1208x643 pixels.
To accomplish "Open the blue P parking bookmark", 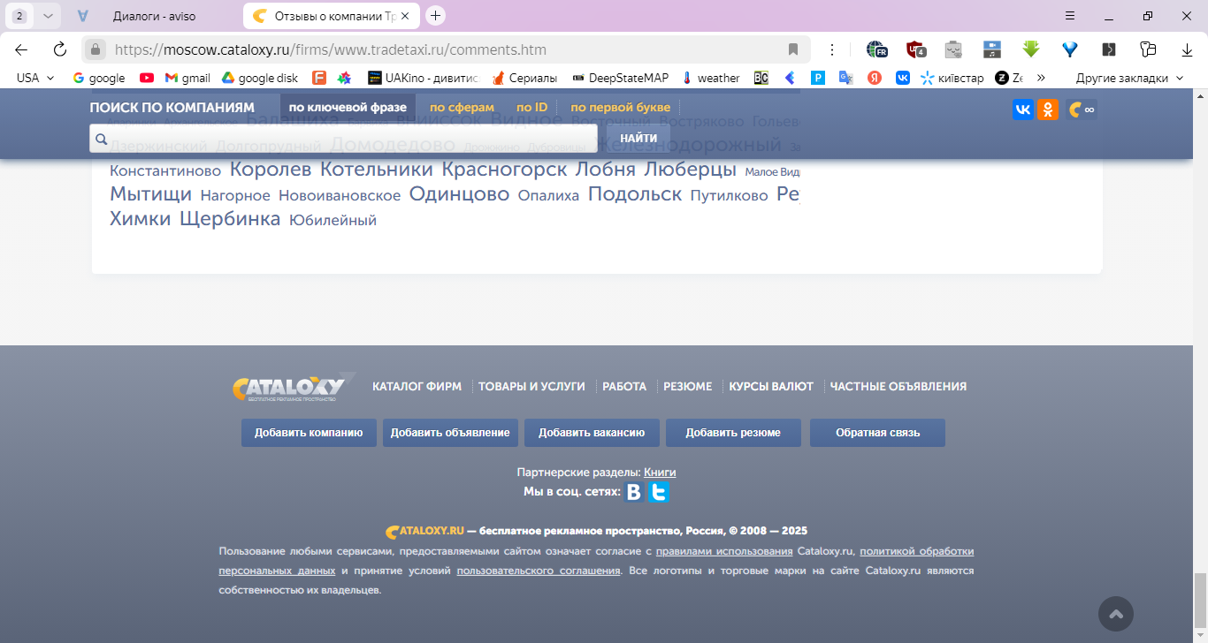I will (818, 78).
